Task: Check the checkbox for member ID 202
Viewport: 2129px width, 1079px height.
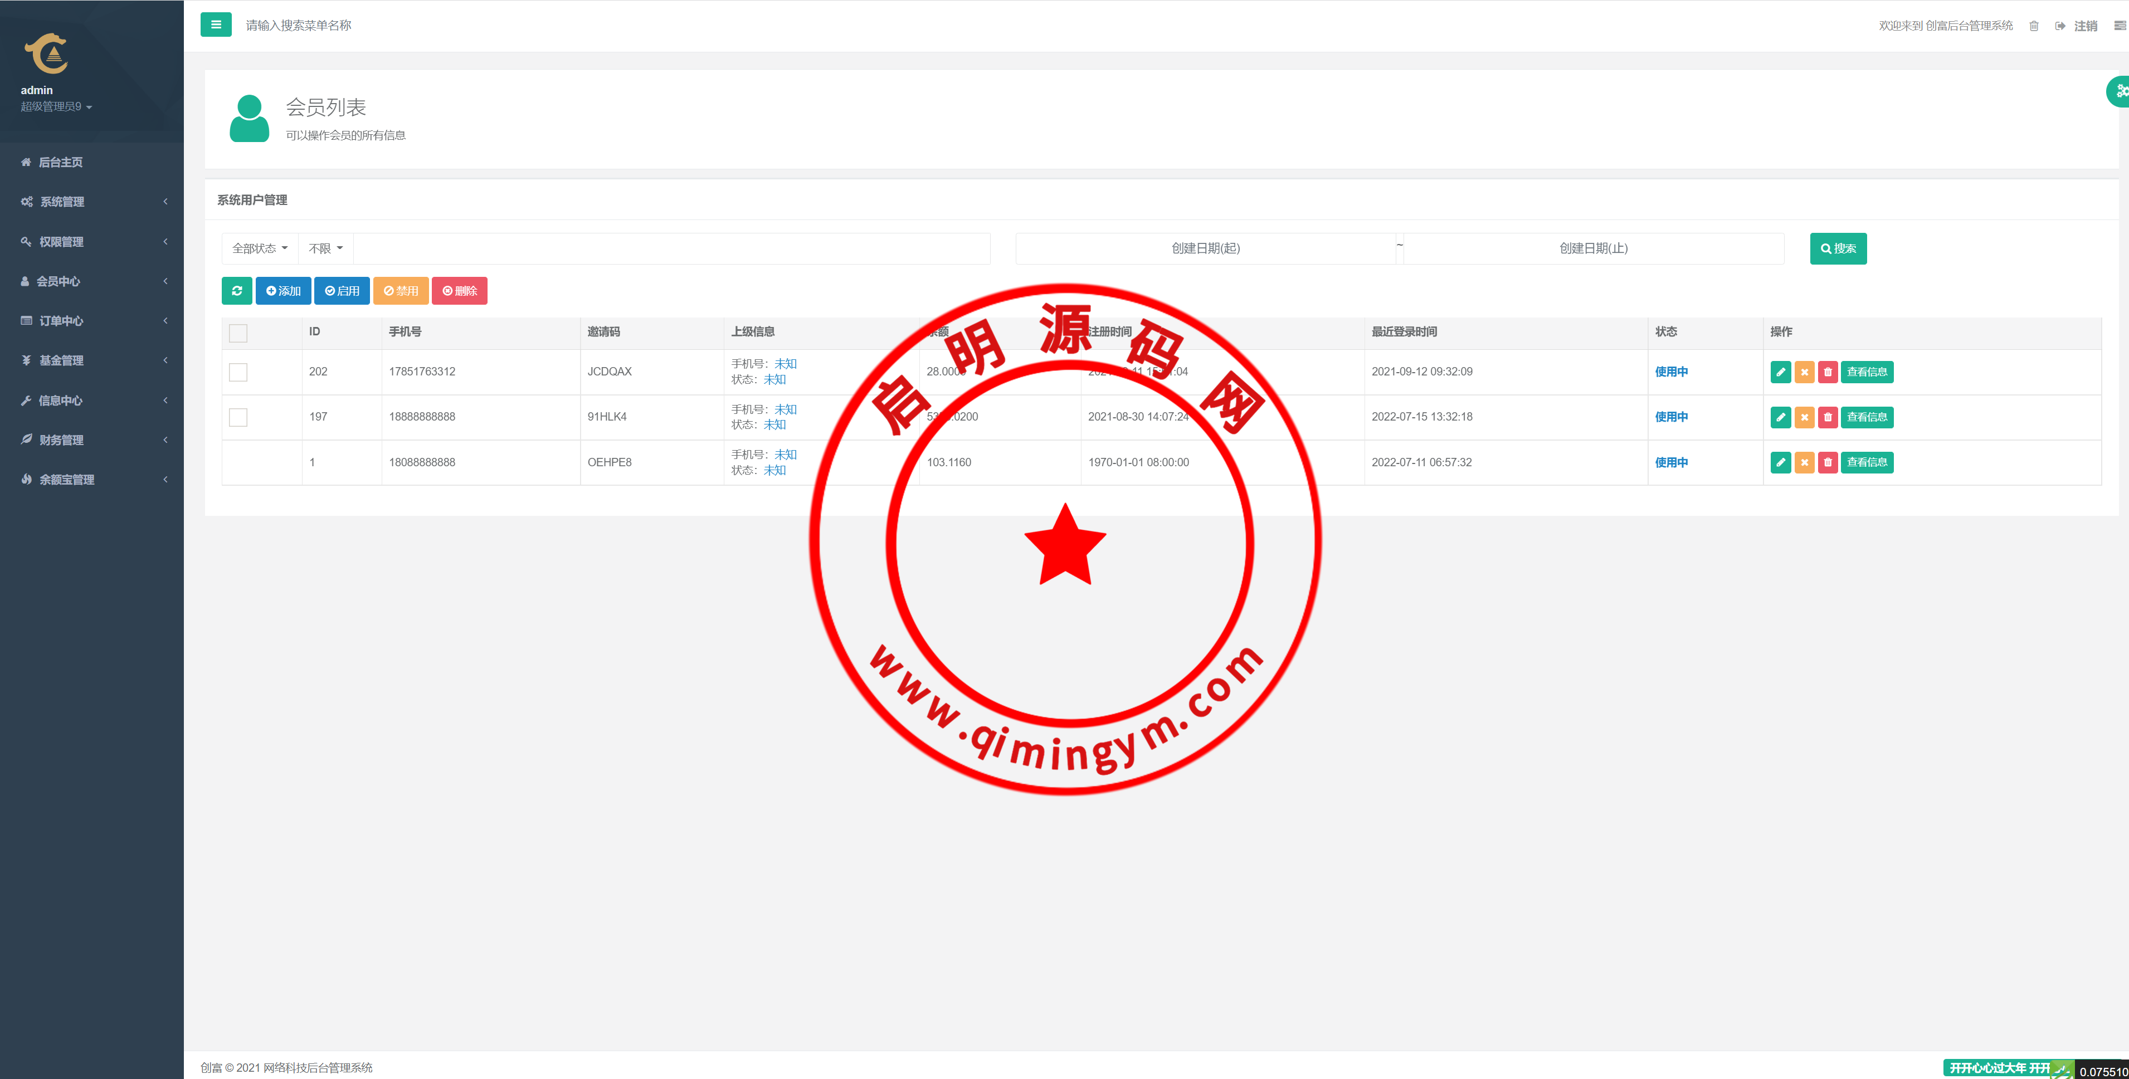Action: [x=238, y=372]
